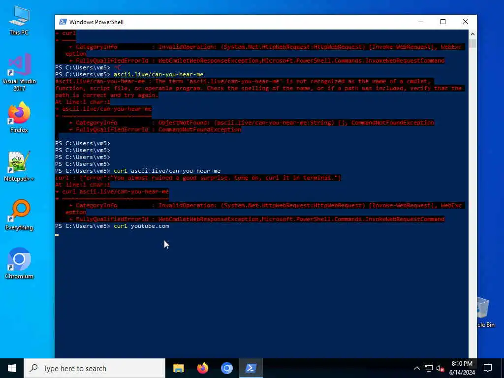The image size is (504, 378).
Task: Click the 'curl ascii.live/can-you-hear-me' command text
Action: point(167,171)
